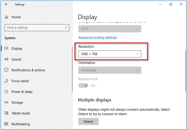Open the Orientation Landscape dropdown
Image resolution: width=187 pixels, height=130 pixels.
point(110,70)
